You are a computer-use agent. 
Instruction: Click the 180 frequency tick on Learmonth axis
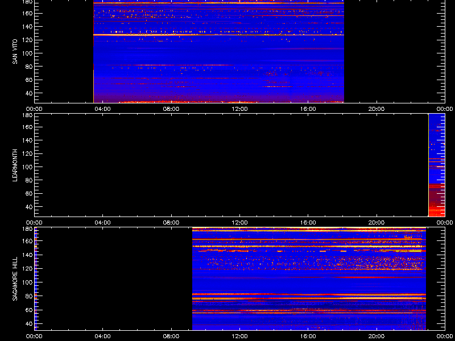[28, 115]
